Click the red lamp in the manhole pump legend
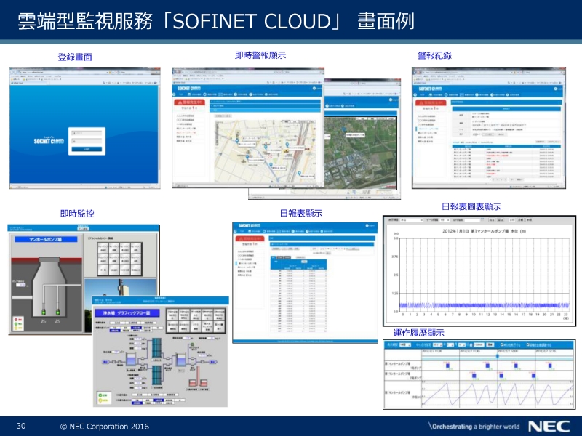The width and height of the screenshot is (582, 436). tap(16, 320)
